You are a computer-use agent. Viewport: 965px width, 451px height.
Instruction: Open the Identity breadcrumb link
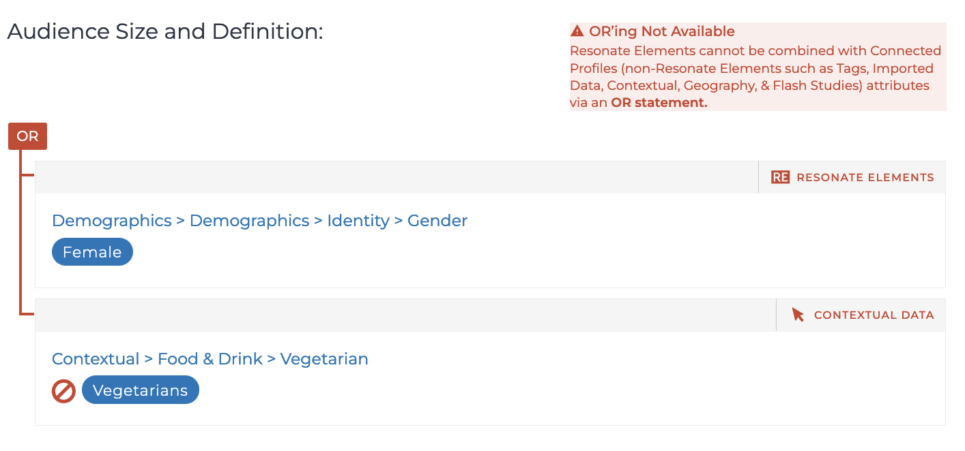click(x=358, y=221)
